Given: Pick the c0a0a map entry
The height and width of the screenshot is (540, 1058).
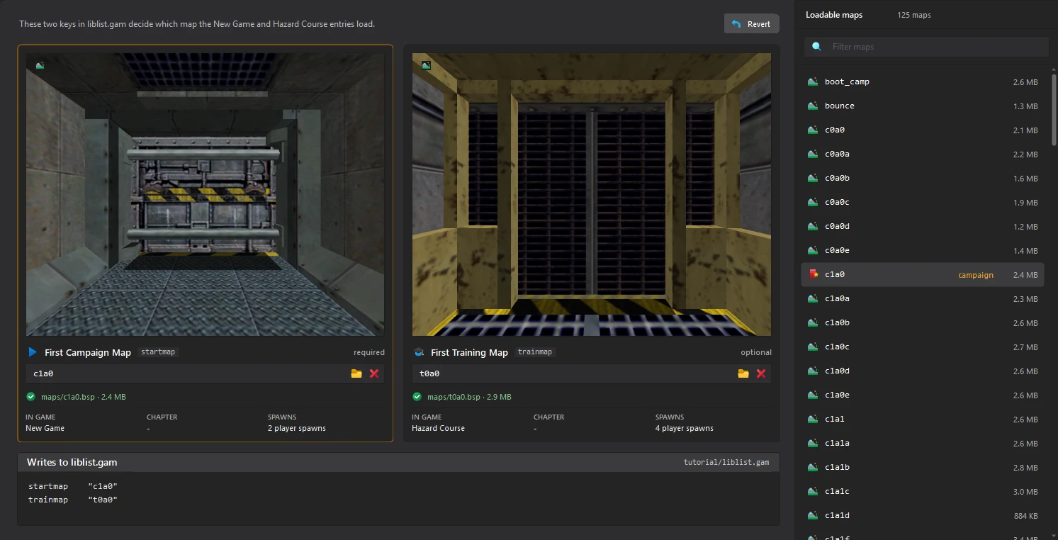Looking at the screenshot, I should pyautogui.click(x=922, y=154).
